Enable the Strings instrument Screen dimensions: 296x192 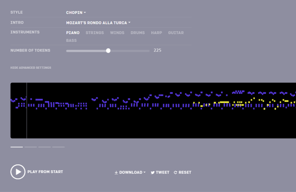tap(95, 33)
